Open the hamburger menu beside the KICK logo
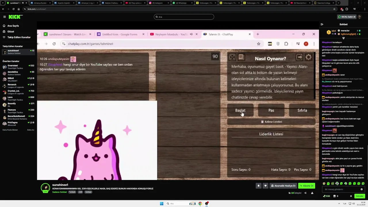 point(4,17)
